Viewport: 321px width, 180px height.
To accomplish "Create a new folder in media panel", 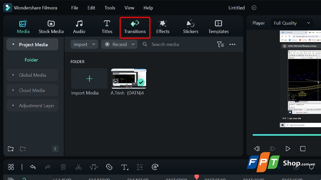I will pos(11,149).
